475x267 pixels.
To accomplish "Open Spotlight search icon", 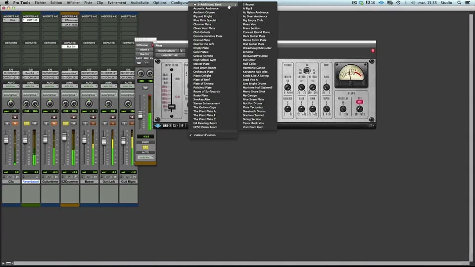I will tap(459, 2).
